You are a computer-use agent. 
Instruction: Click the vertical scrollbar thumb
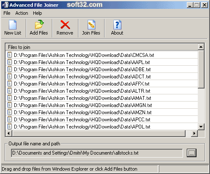201,69
